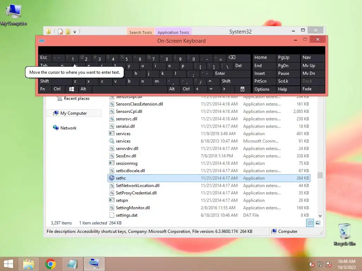Click the System32 window folder icon

point(48,31)
